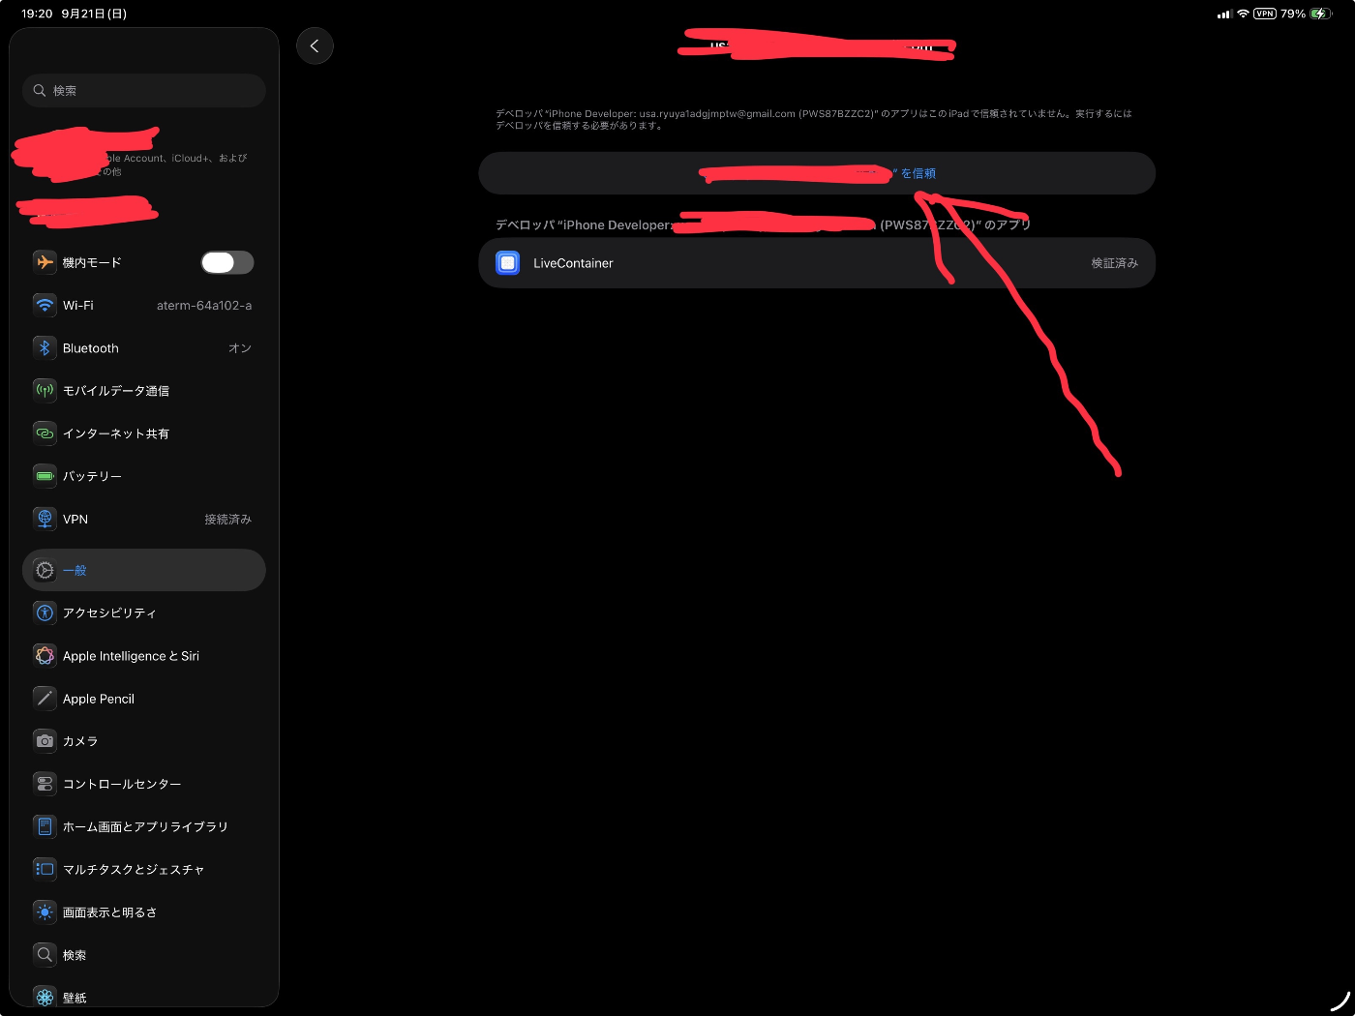
Task: Open Bluetooth settings icon
Action: point(45,347)
